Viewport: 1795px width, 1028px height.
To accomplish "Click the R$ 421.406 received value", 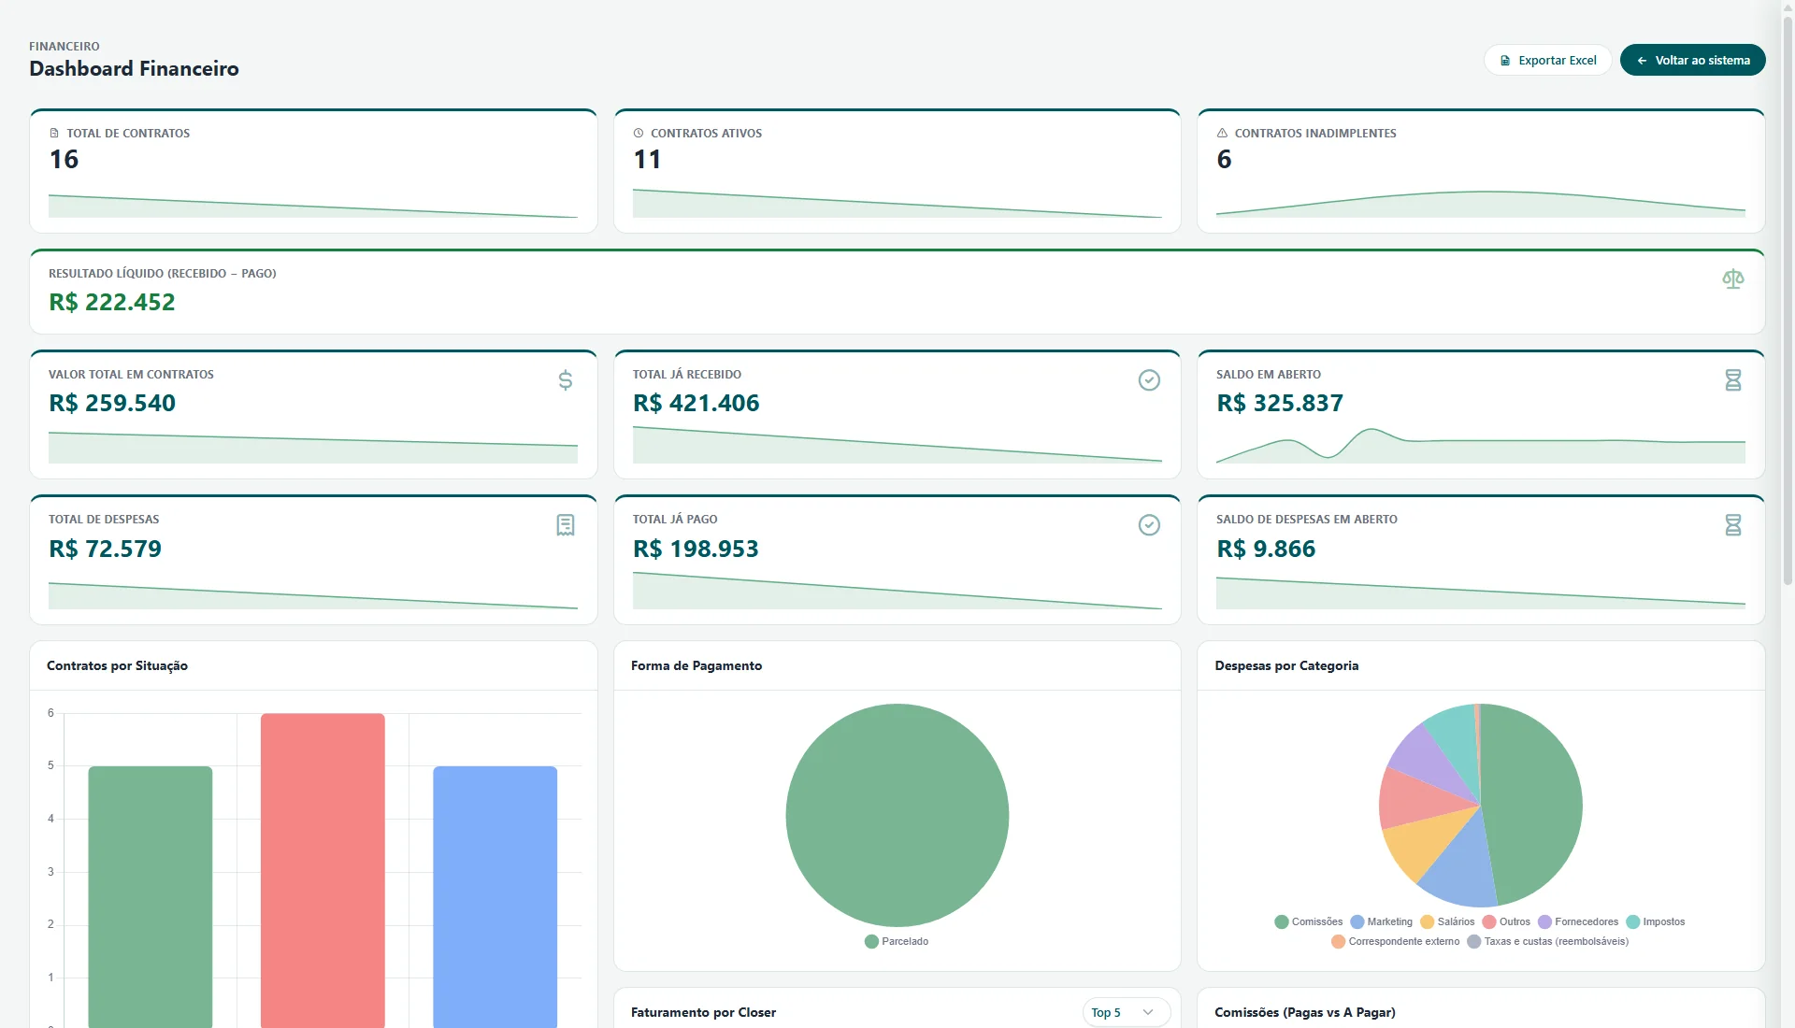I will point(696,403).
